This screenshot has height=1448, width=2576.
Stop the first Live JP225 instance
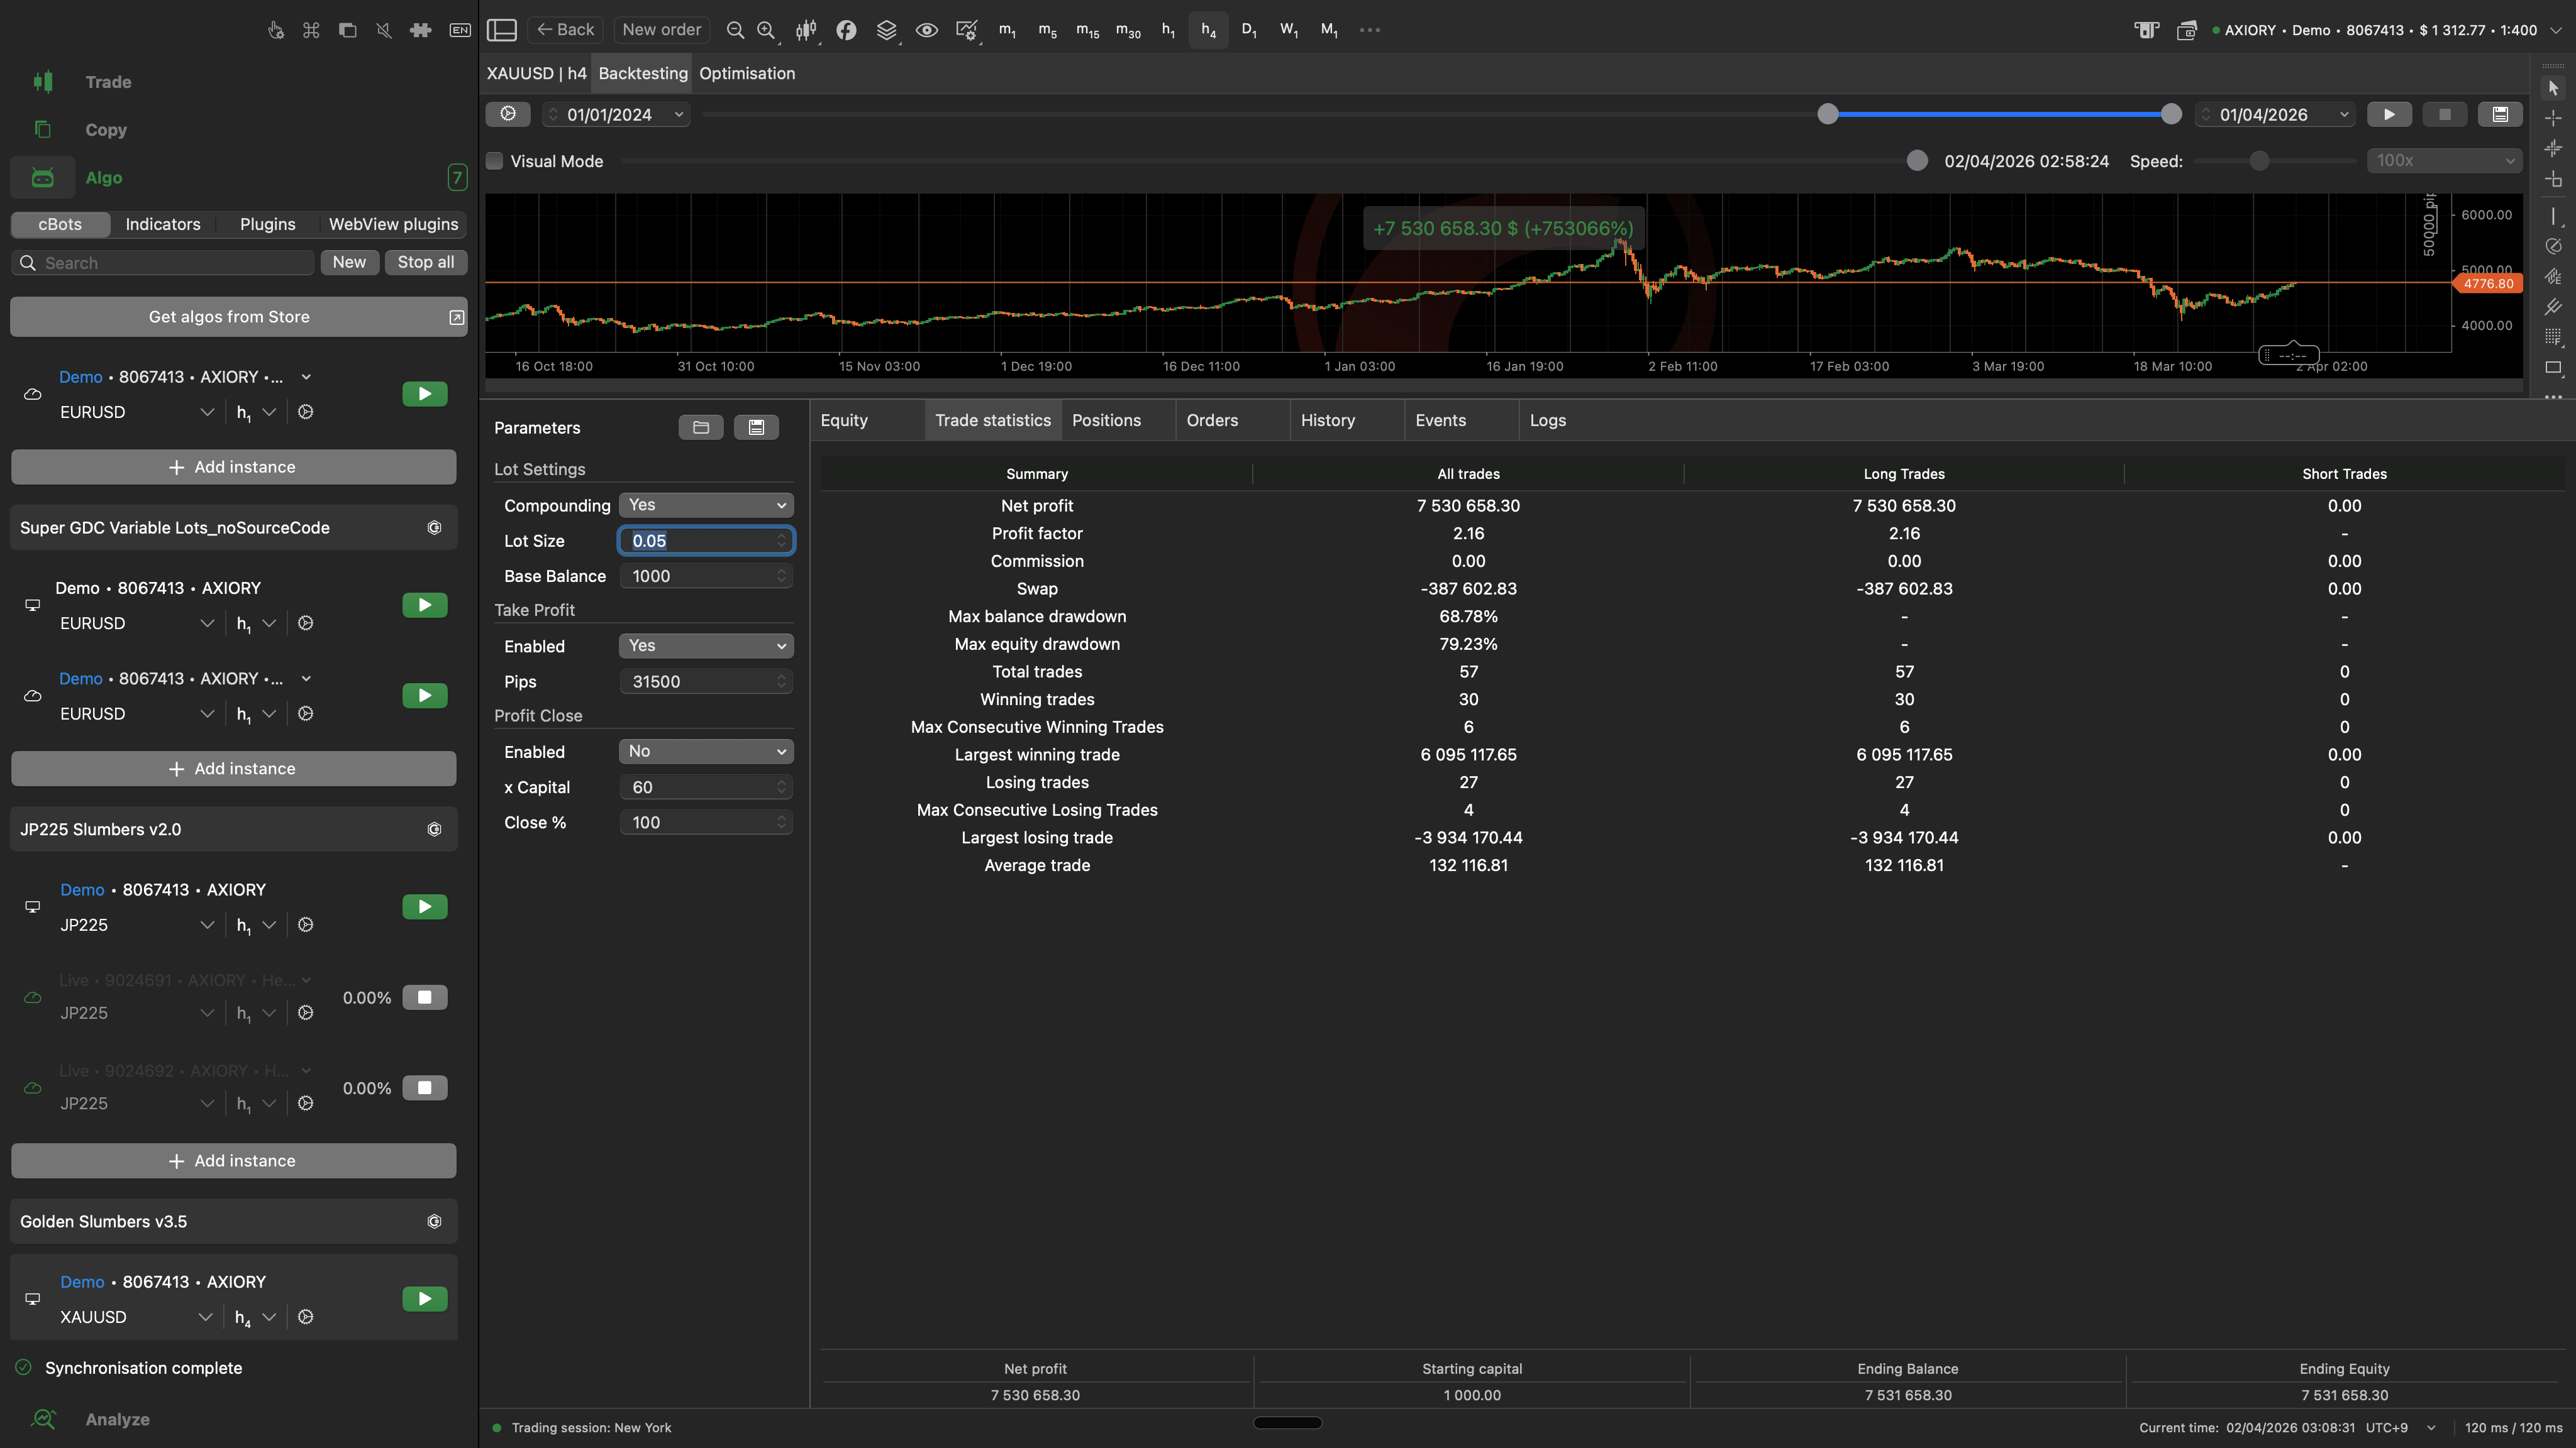[424, 997]
